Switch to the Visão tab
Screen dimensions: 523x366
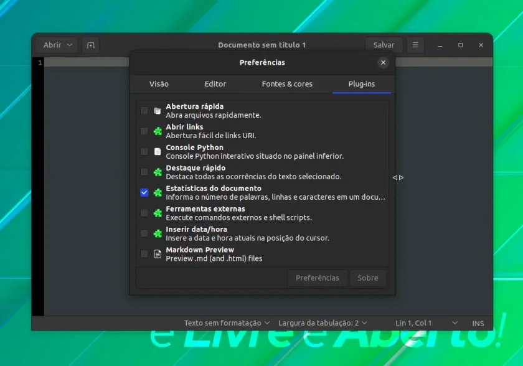point(159,84)
